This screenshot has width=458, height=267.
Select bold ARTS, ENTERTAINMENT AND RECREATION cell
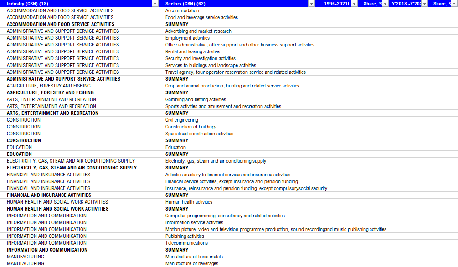(79, 113)
